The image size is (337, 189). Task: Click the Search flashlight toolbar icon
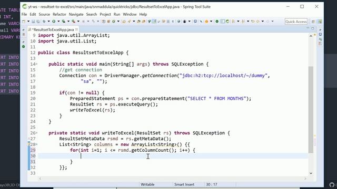pos(129,22)
